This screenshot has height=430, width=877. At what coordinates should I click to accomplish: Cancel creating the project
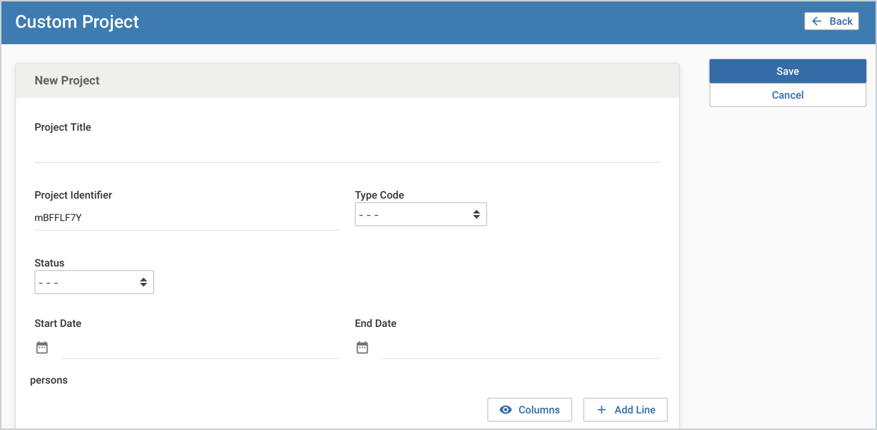click(x=787, y=95)
